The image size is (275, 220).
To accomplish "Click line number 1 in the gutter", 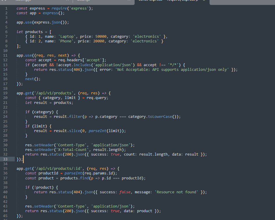I will tap(6, 8).
